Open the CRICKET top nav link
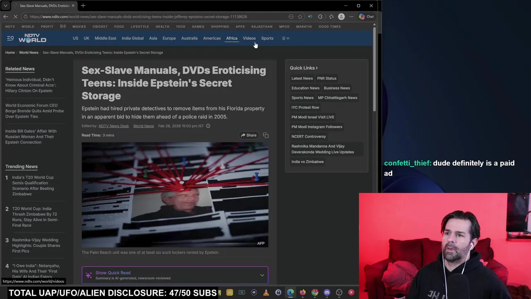The image size is (531, 299). (x=100, y=27)
